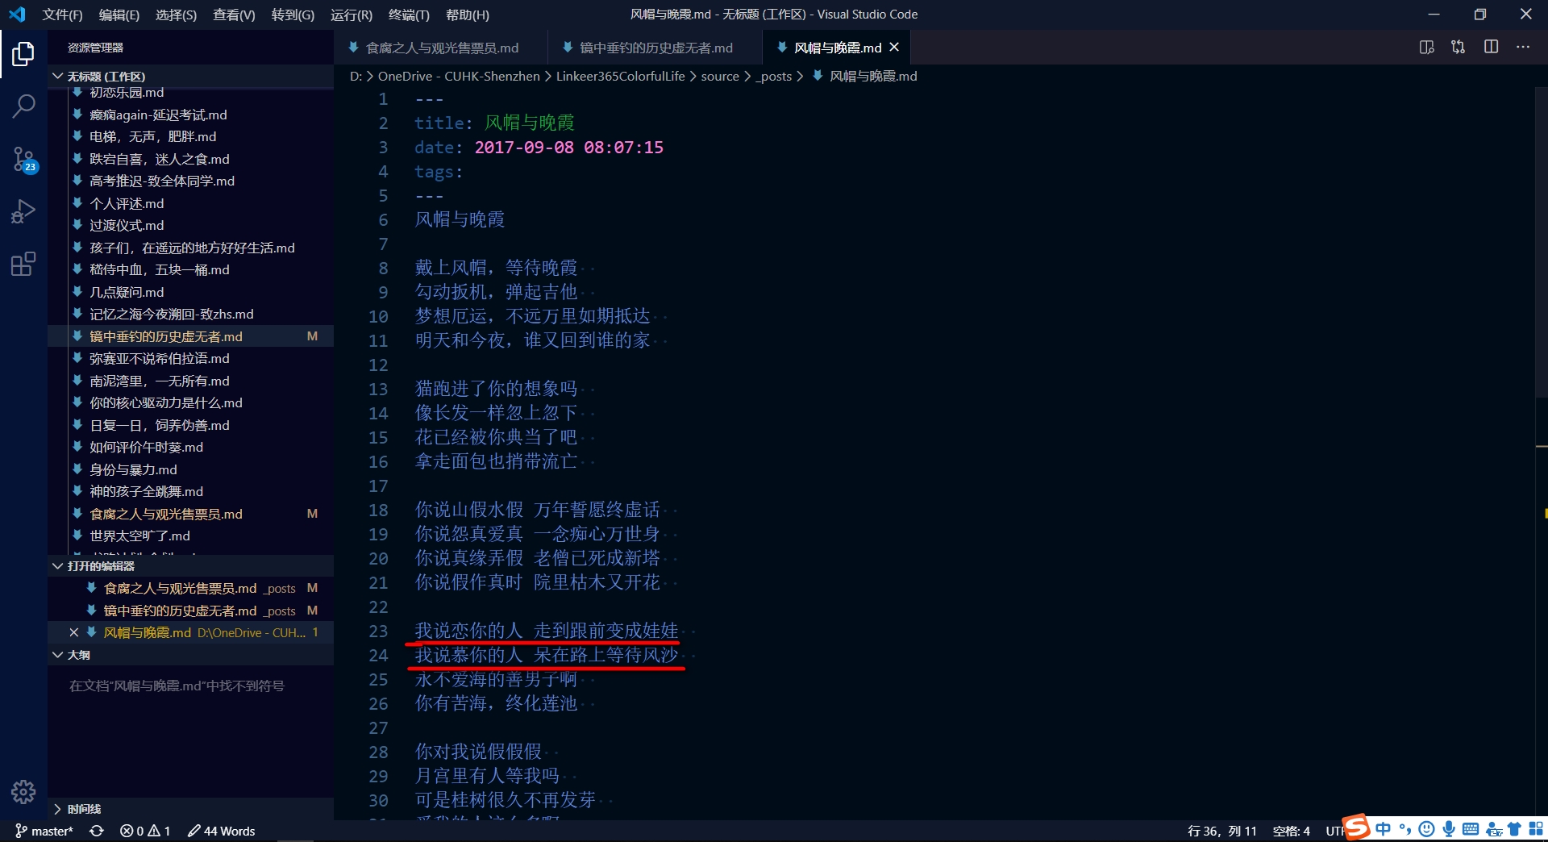The height and width of the screenshot is (842, 1548).
Task: Switch to 镜中垂钓的历史虚无者.md tab
Action: 655,48
